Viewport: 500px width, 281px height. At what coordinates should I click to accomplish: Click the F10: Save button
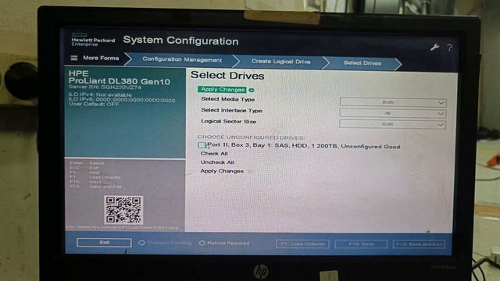click(x=361, y=244)
